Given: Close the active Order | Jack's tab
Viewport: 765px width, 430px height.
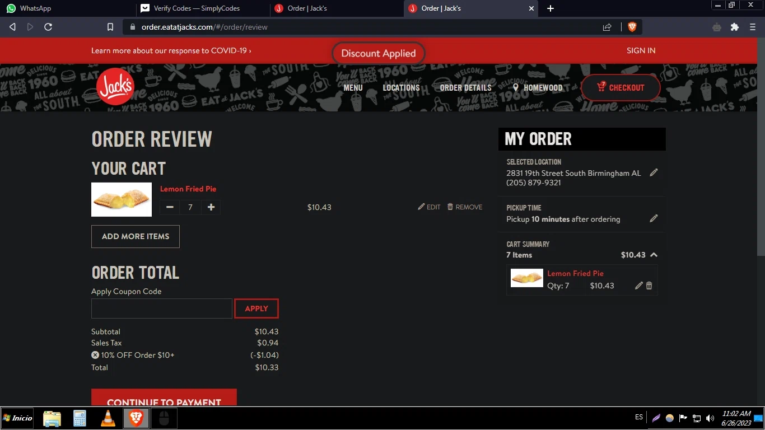Looking at the screenshot, I should [531, 8].
